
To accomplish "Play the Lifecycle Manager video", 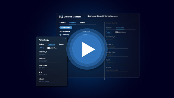I will coord(87,49).
